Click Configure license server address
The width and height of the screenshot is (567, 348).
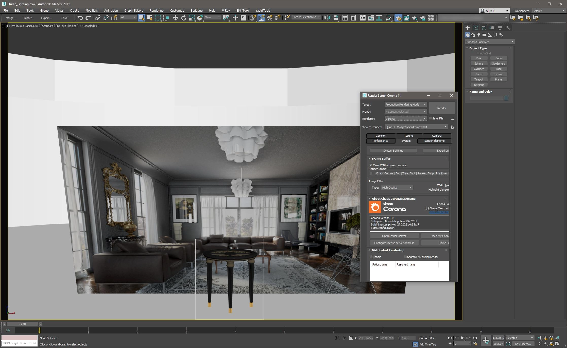394,243
